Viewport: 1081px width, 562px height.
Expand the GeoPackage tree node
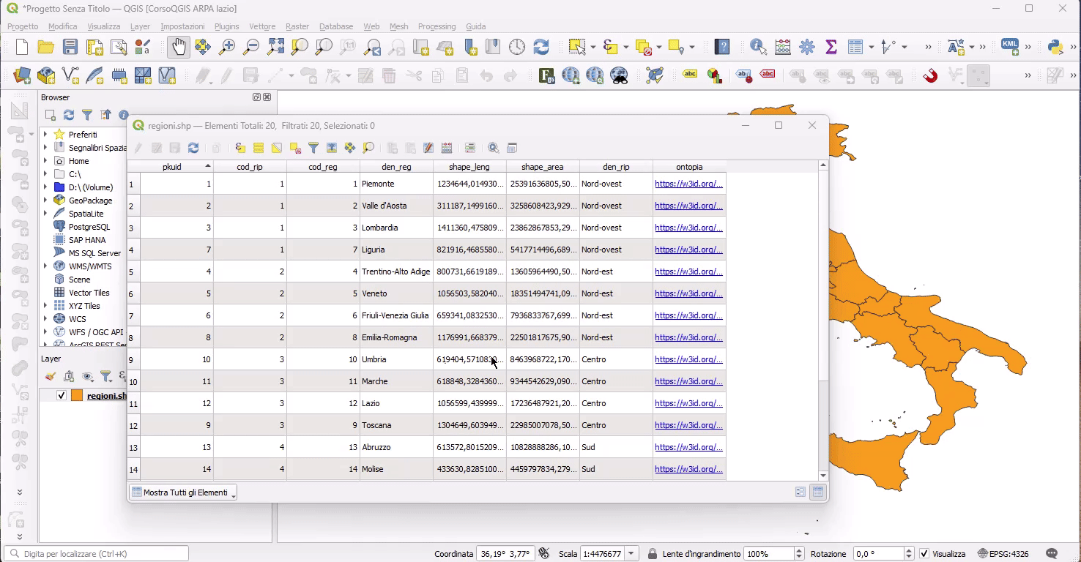click(45, 201)
